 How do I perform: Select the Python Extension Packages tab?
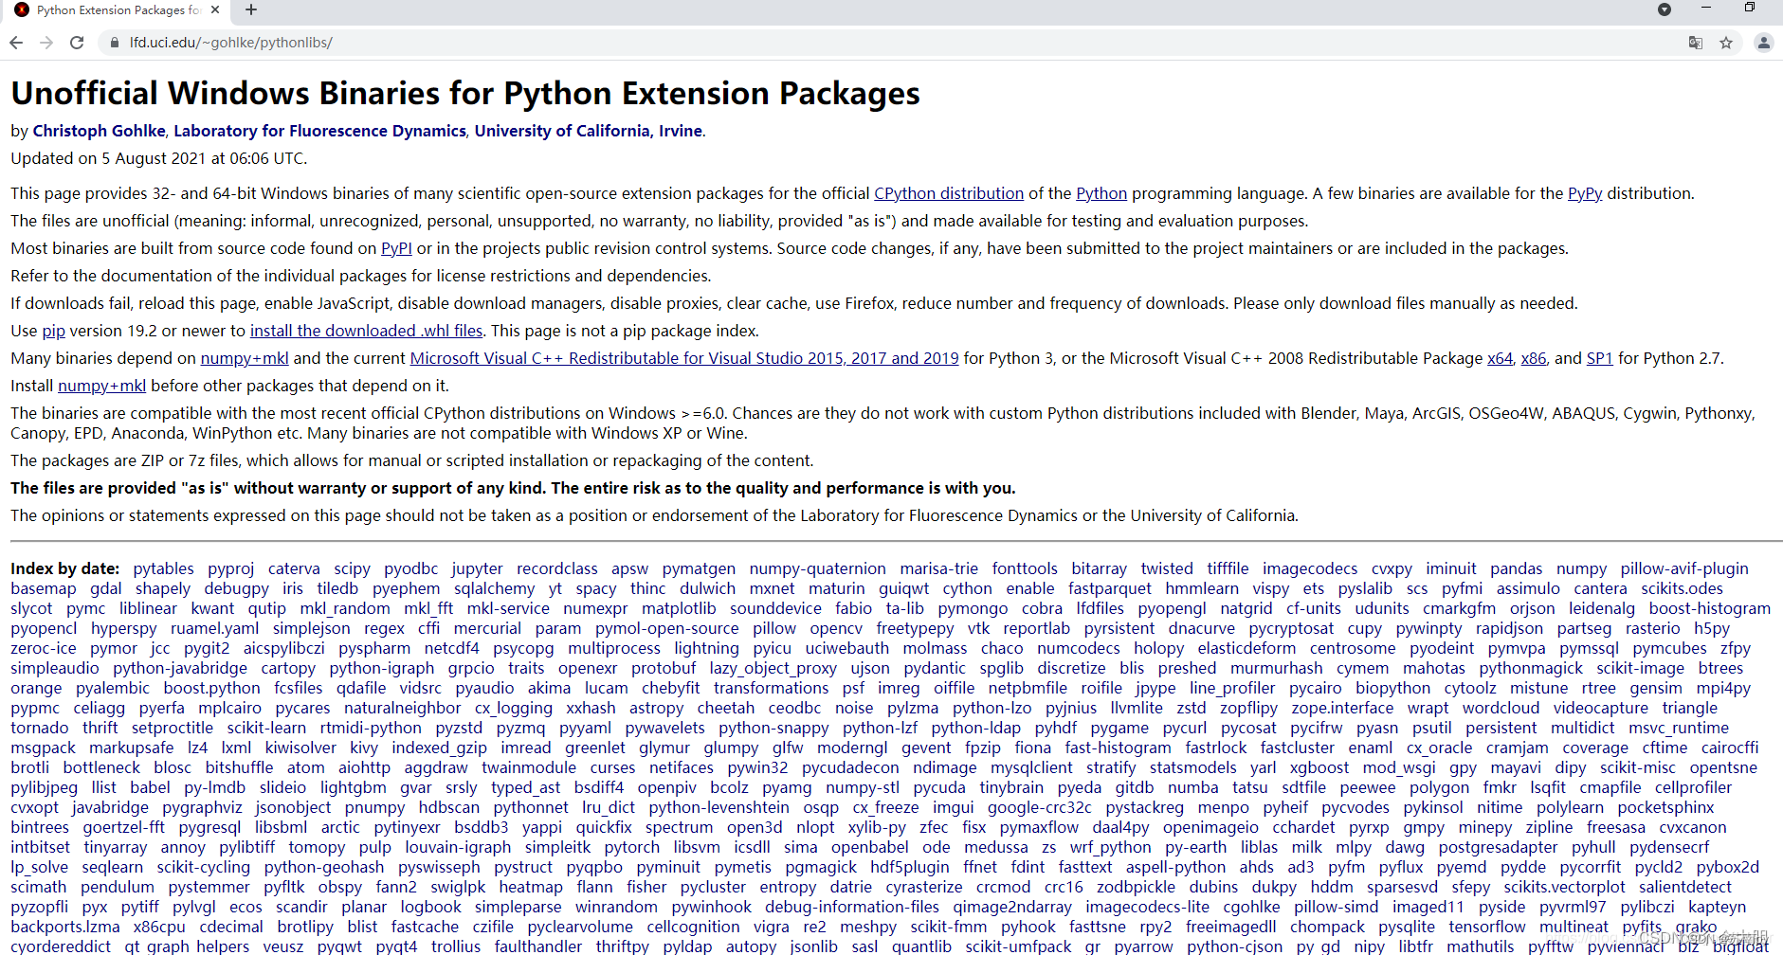coord(118,9)
